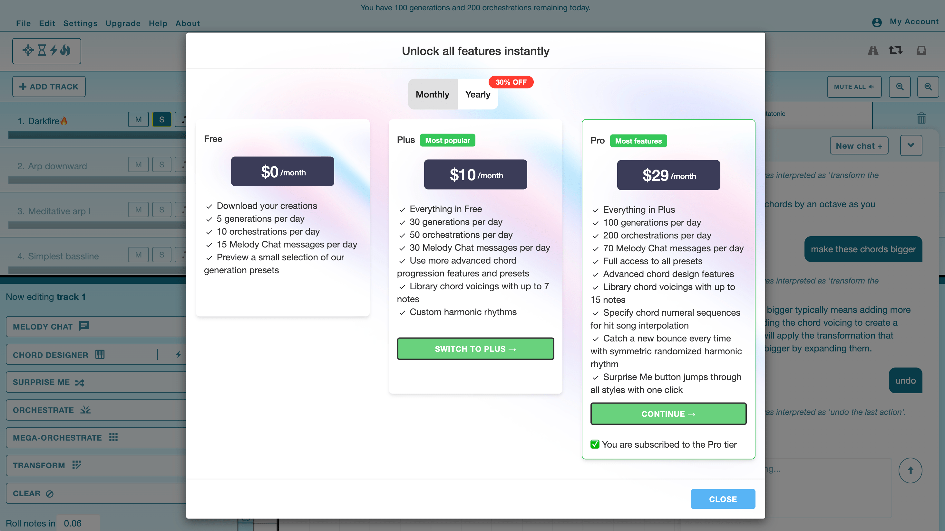The height and width of the screenshot is (531, 945).
Task: Open Melody Chat via its chat bubble icon
Action: coord(84,326)
